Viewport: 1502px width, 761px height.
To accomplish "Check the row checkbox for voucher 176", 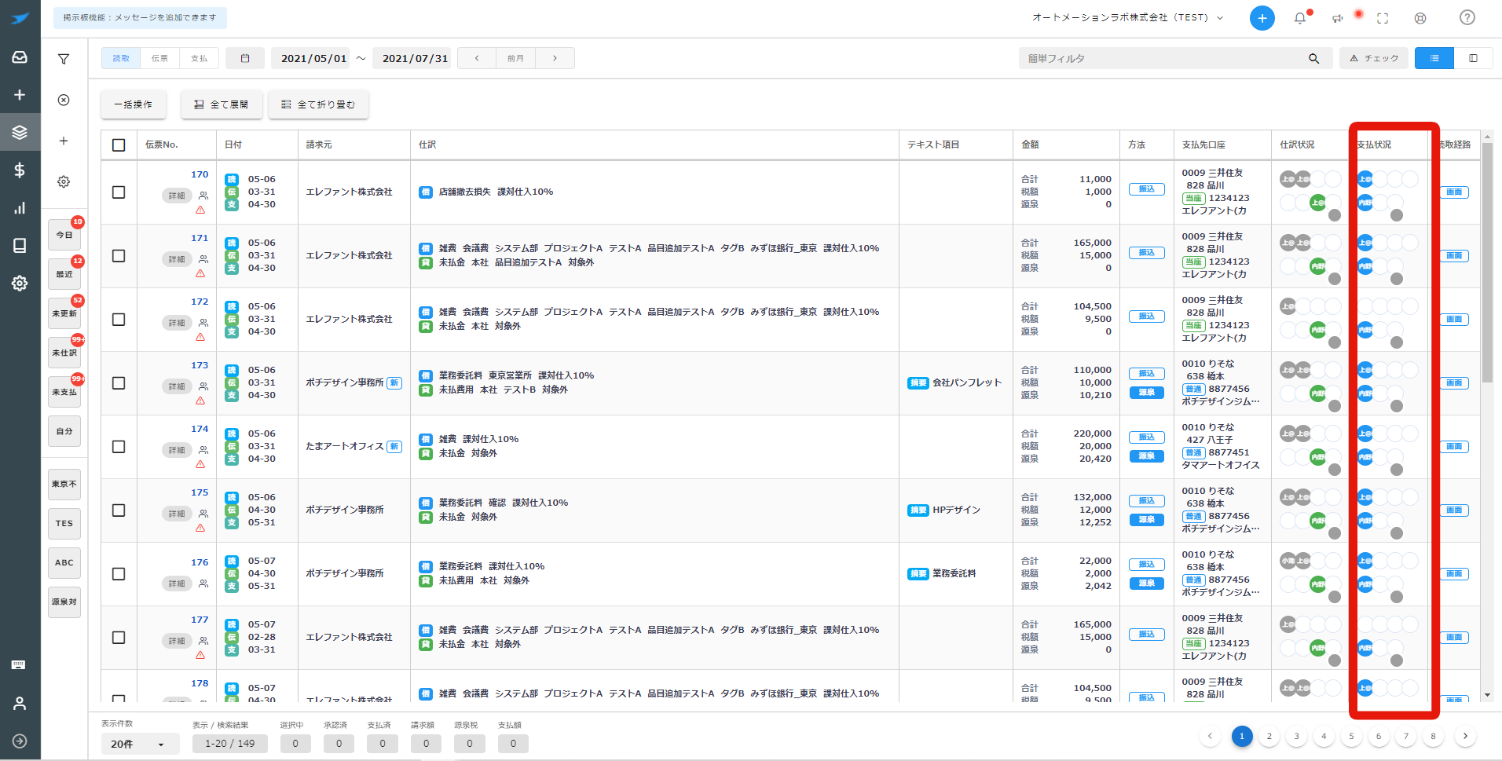I will point(119,574).
